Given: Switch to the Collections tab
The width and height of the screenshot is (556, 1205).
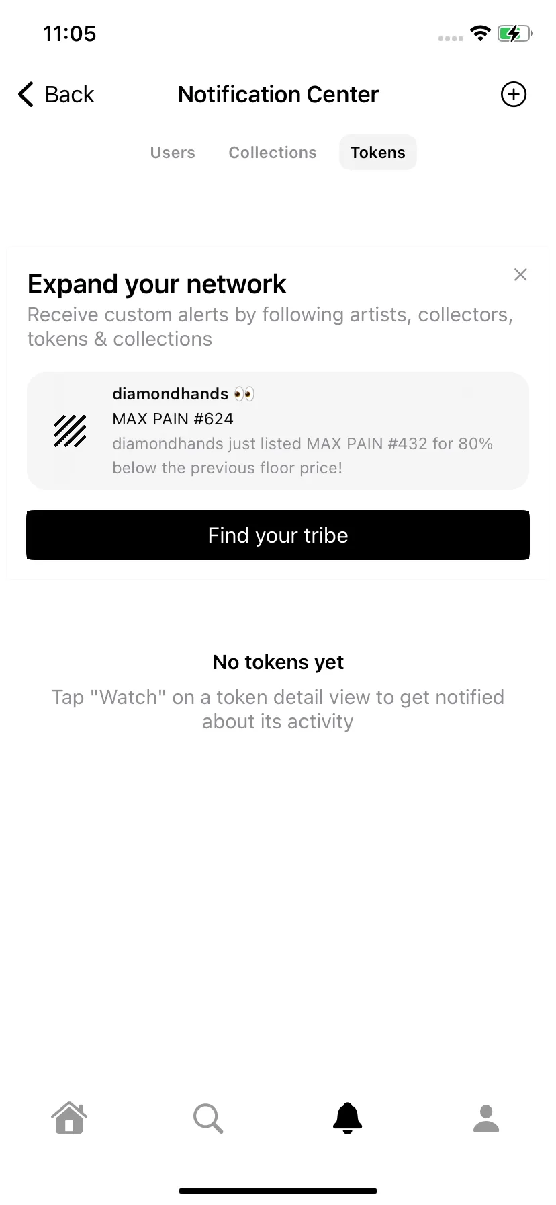Looking at the screenshot, I should (x=273, y=153).
